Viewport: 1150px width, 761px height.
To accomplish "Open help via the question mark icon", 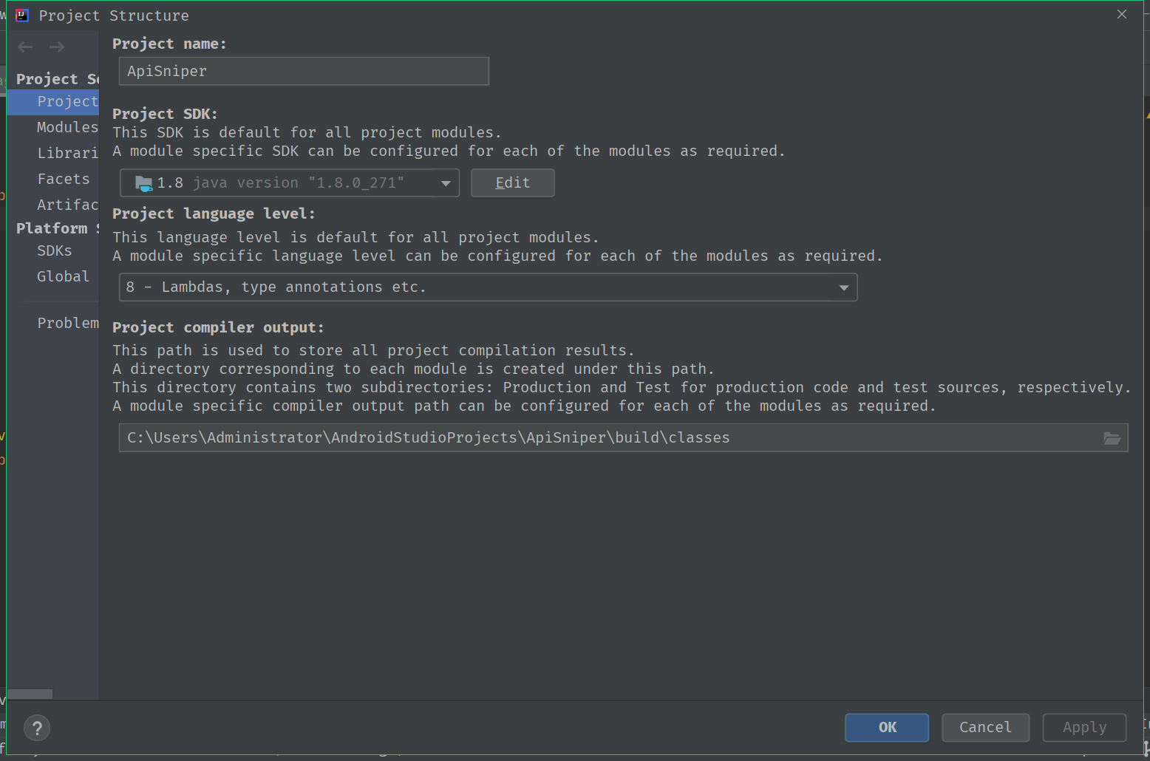I will click(37, 728).
